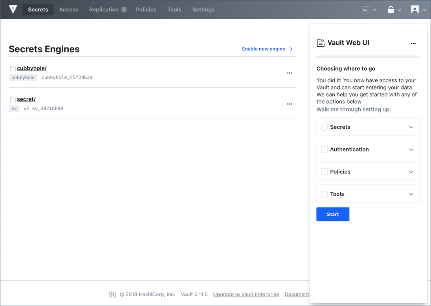This screenshot has width=431, height=306.
Task: Click the cubbyhole type tag
Action: coord(23,78)
